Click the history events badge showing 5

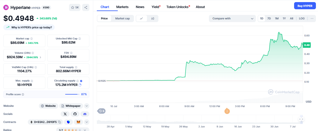coord(101,111)
